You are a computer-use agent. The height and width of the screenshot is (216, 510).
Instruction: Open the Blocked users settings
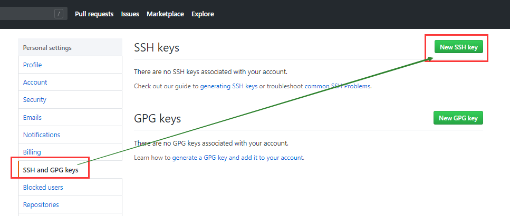coord(43,188)
